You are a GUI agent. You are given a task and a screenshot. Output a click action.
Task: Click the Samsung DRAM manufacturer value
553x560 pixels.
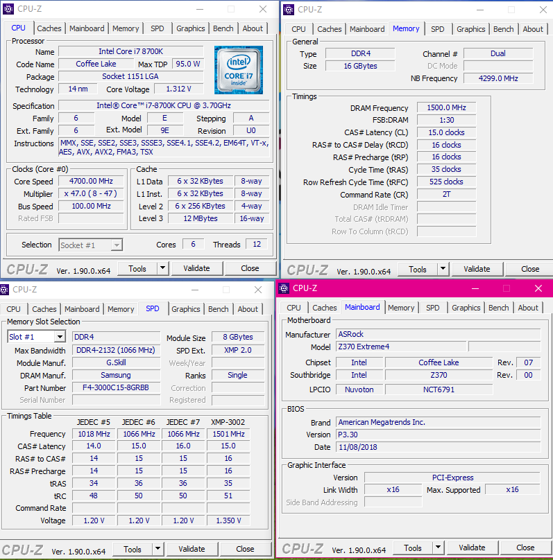tap(116, 375)
